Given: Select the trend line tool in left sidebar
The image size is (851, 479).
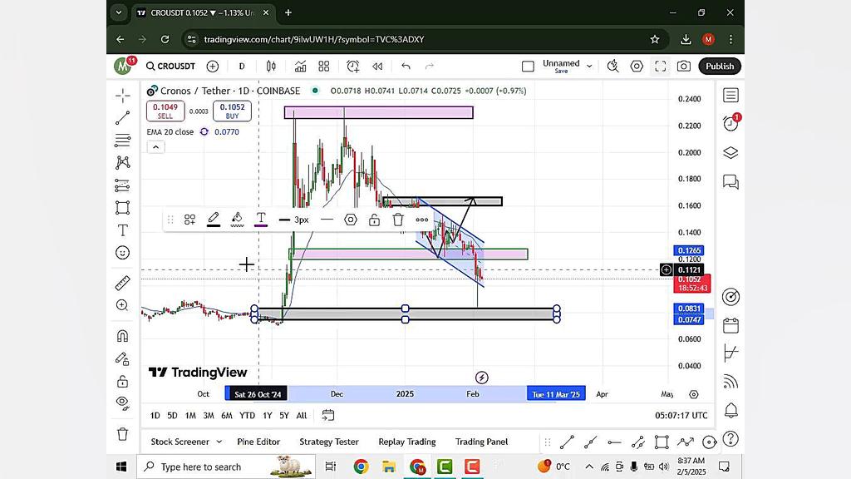Looking at the screenshot, I should coord(123,118).
